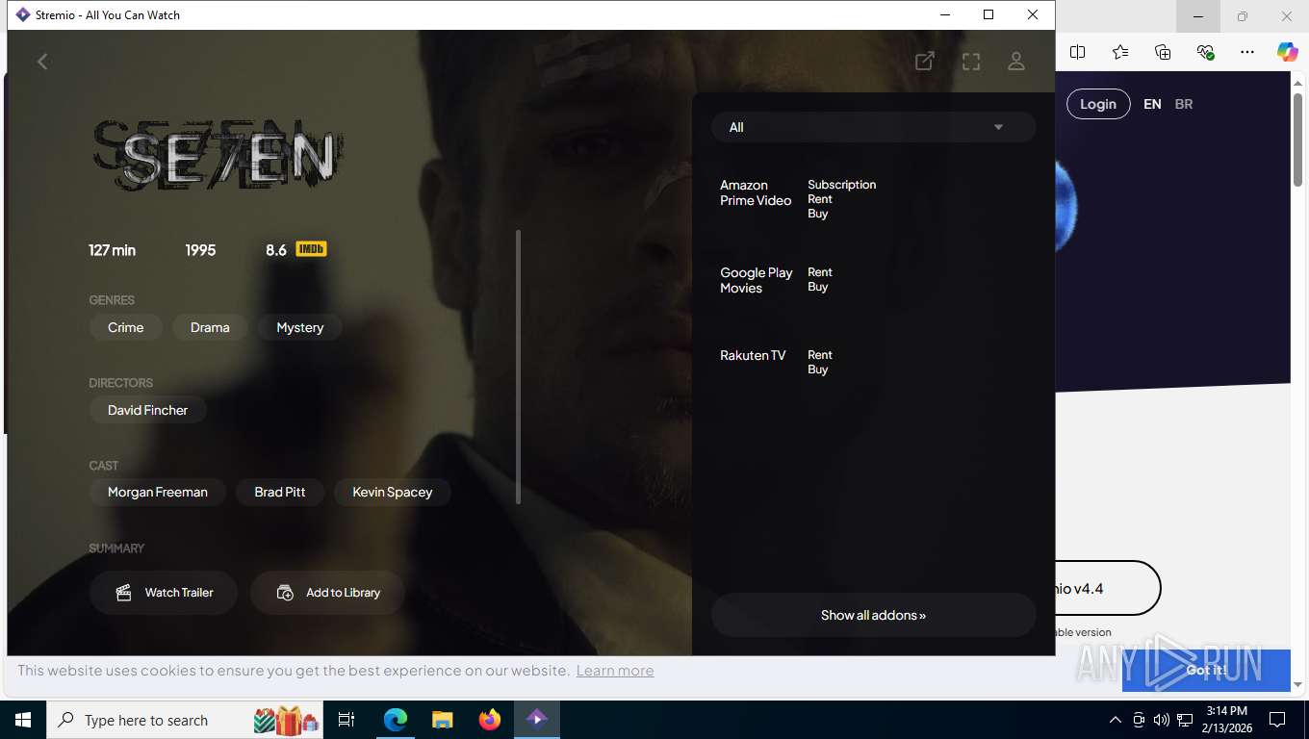Click Stremio details panel scrollbar

[x=519, y=367]
